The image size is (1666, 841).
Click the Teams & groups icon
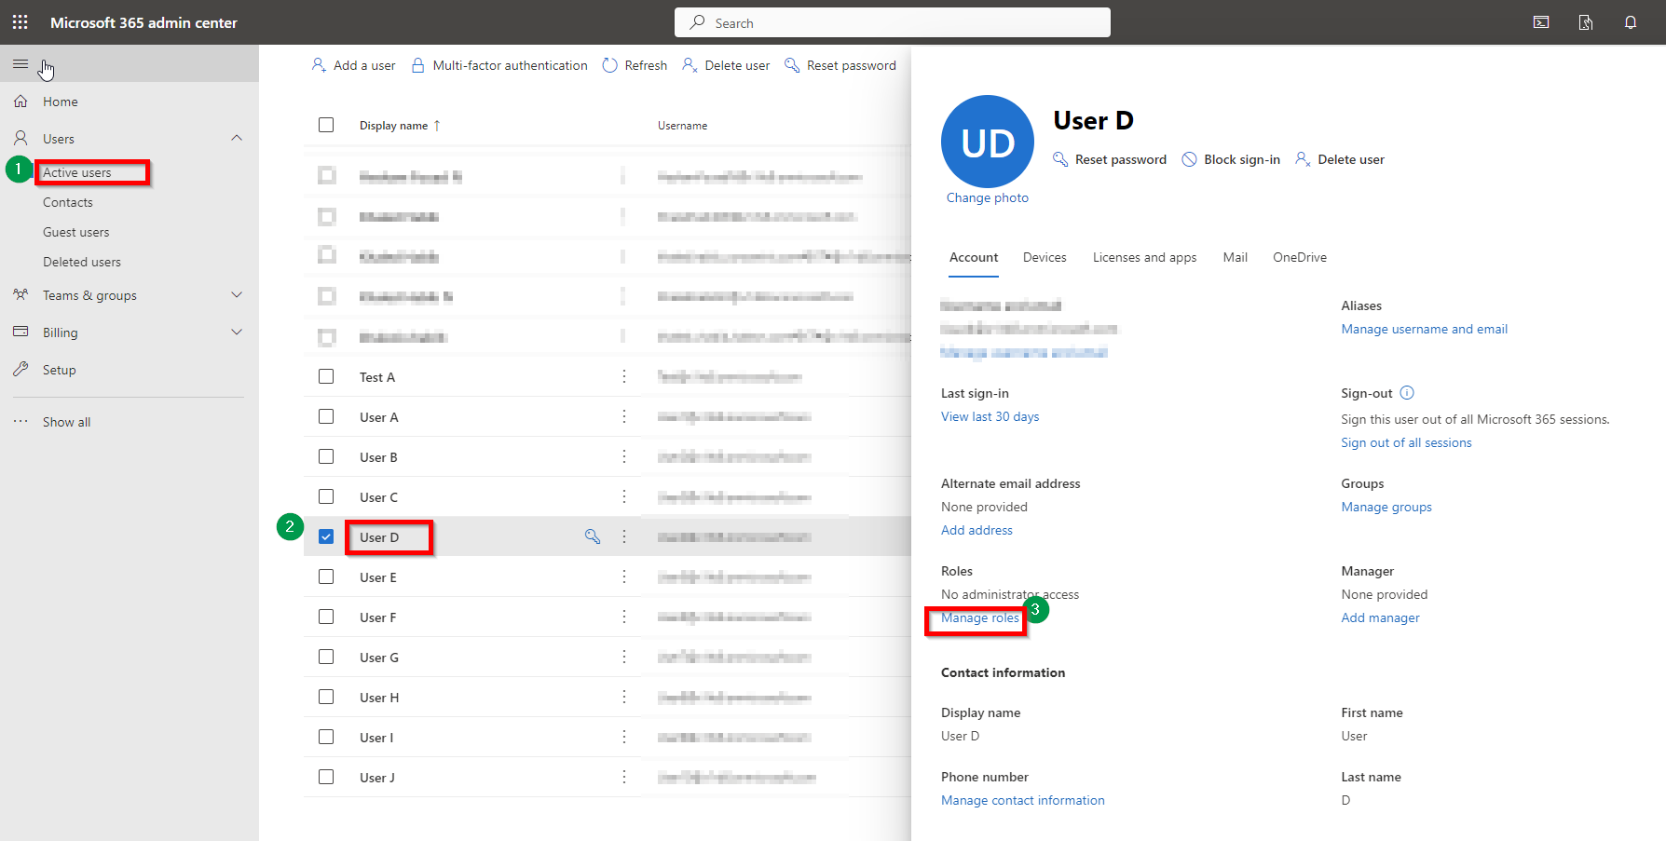pos(20,295)
